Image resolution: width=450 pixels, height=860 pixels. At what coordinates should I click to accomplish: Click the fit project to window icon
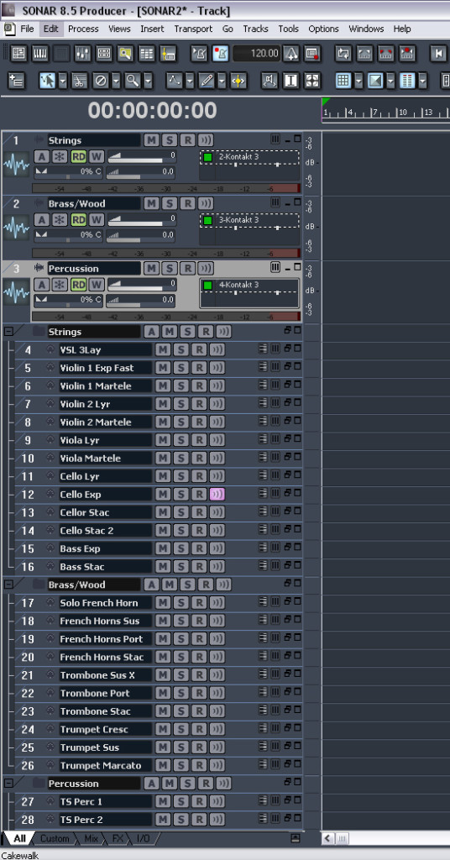312,81
